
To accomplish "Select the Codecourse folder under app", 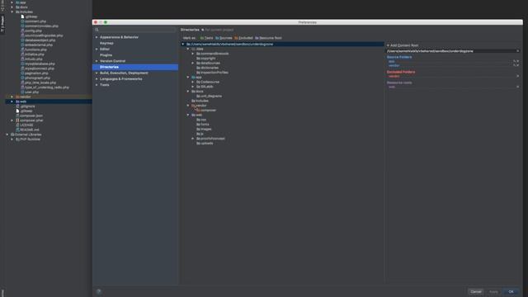I will (x=208, y=82).
